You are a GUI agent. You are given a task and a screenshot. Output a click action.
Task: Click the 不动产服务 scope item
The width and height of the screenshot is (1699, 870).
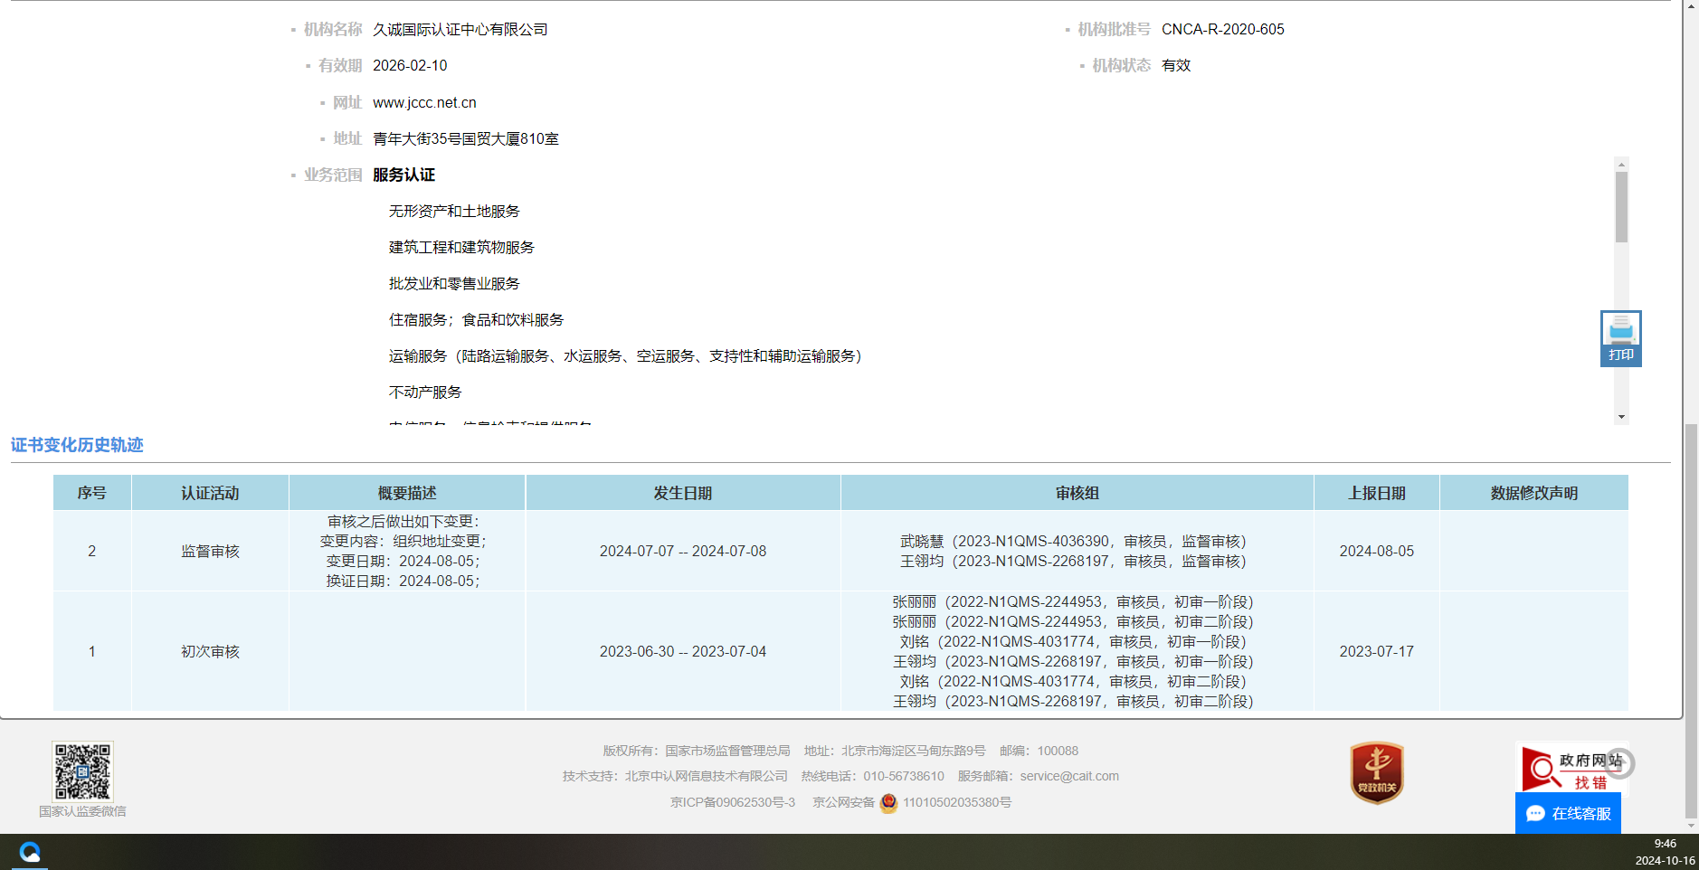[x=425, y=392]
